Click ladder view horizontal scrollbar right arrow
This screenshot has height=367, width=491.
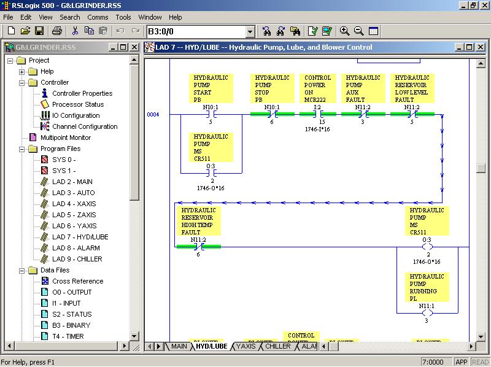[471, 346]
